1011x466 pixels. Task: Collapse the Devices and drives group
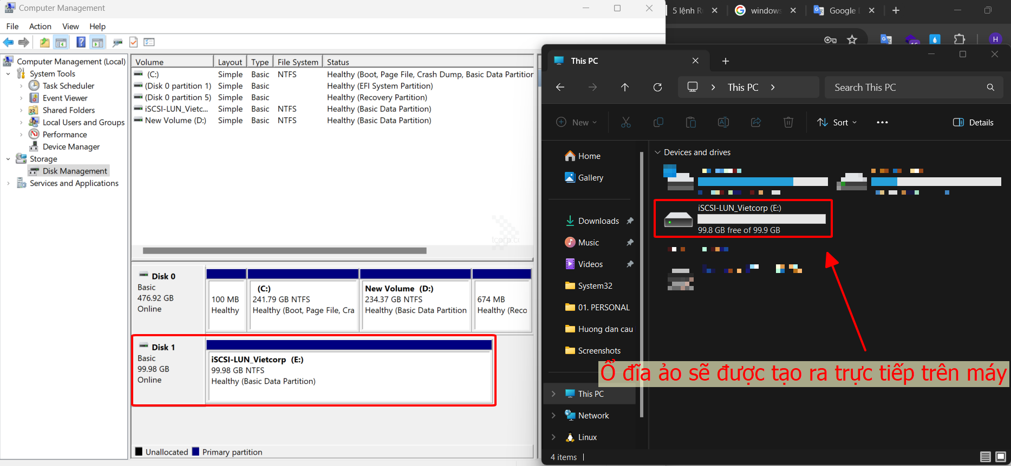click(x=657, y=152)
